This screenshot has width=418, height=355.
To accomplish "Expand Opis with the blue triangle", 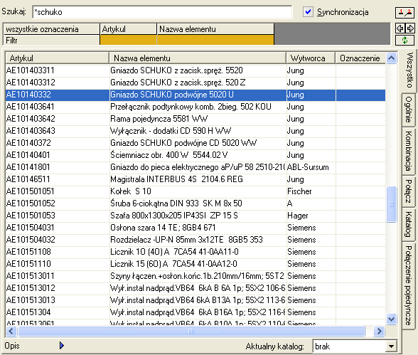I will coord(62,346).
